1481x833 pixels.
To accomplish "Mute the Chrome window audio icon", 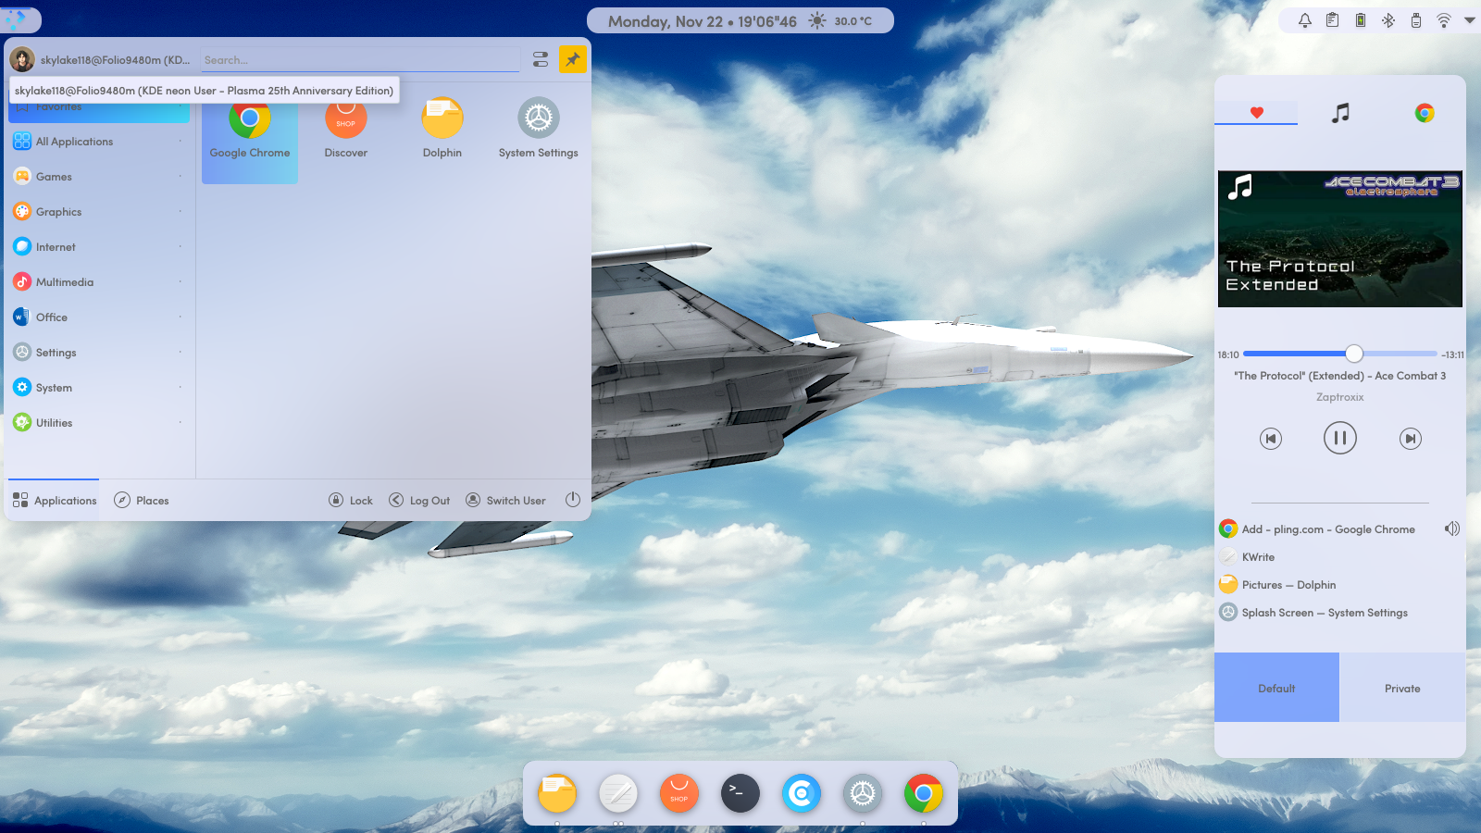I will (1452, 529).
